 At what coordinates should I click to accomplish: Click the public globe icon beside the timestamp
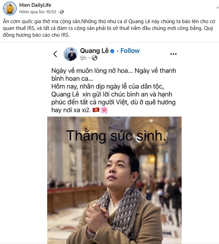point(62,12)
